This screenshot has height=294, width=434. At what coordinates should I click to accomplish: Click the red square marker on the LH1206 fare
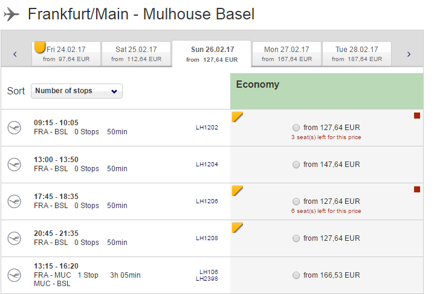tap(416, 189)
